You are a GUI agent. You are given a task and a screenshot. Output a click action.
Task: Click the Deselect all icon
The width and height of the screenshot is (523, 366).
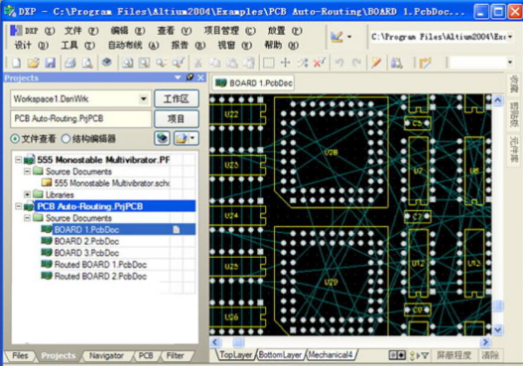[x=302, y=62]
